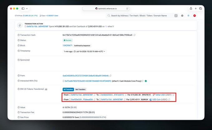The width and height of the screenshot is (212, 130).
Task: Click the Value help icon
Action: click(19, 107)
